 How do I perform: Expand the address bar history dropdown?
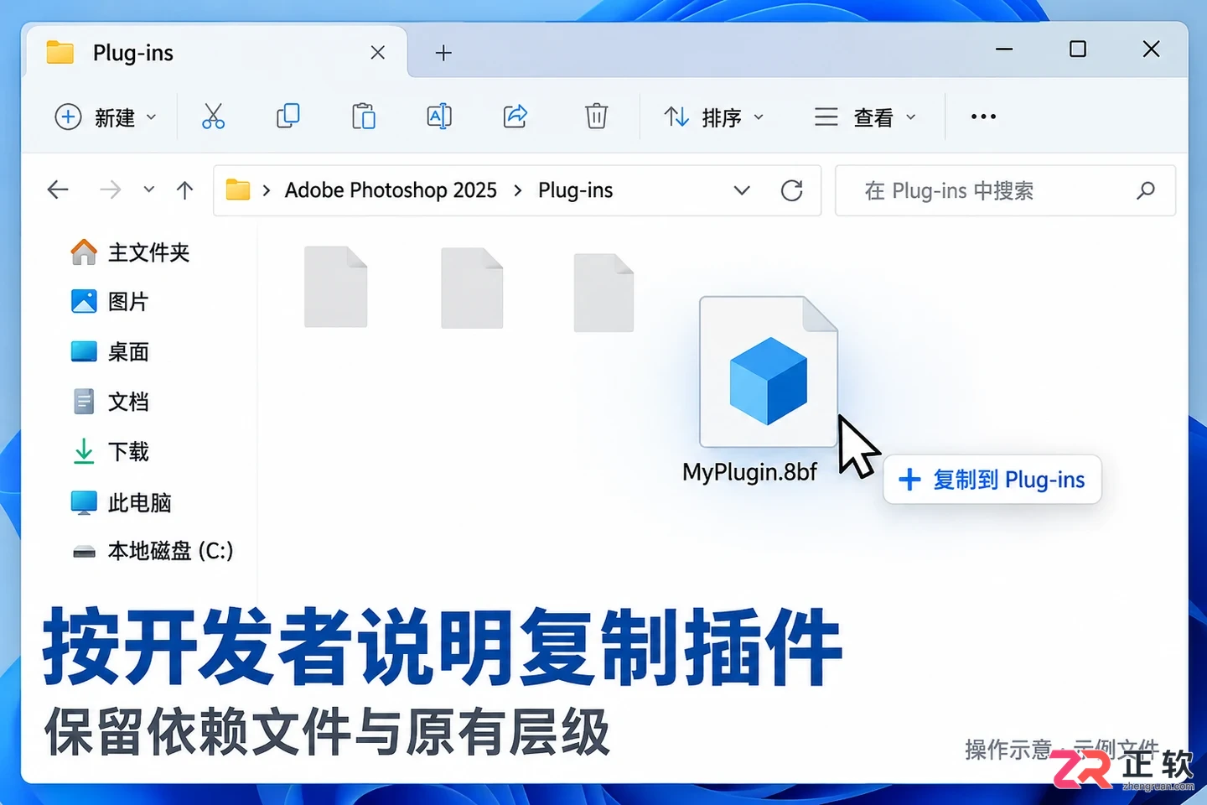[741, 190]
